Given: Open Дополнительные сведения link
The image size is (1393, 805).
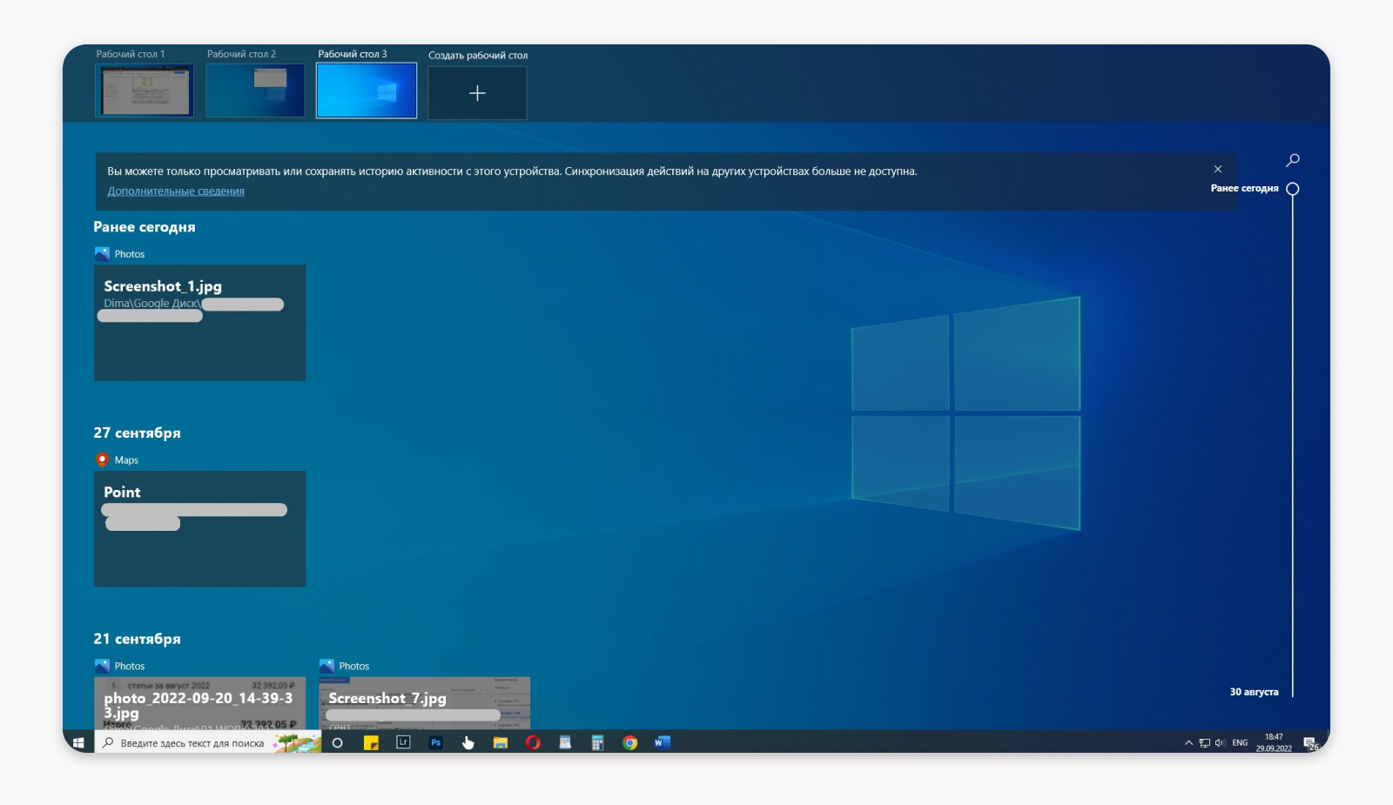Looking at the screenshot, I should (x=176, y=191).
